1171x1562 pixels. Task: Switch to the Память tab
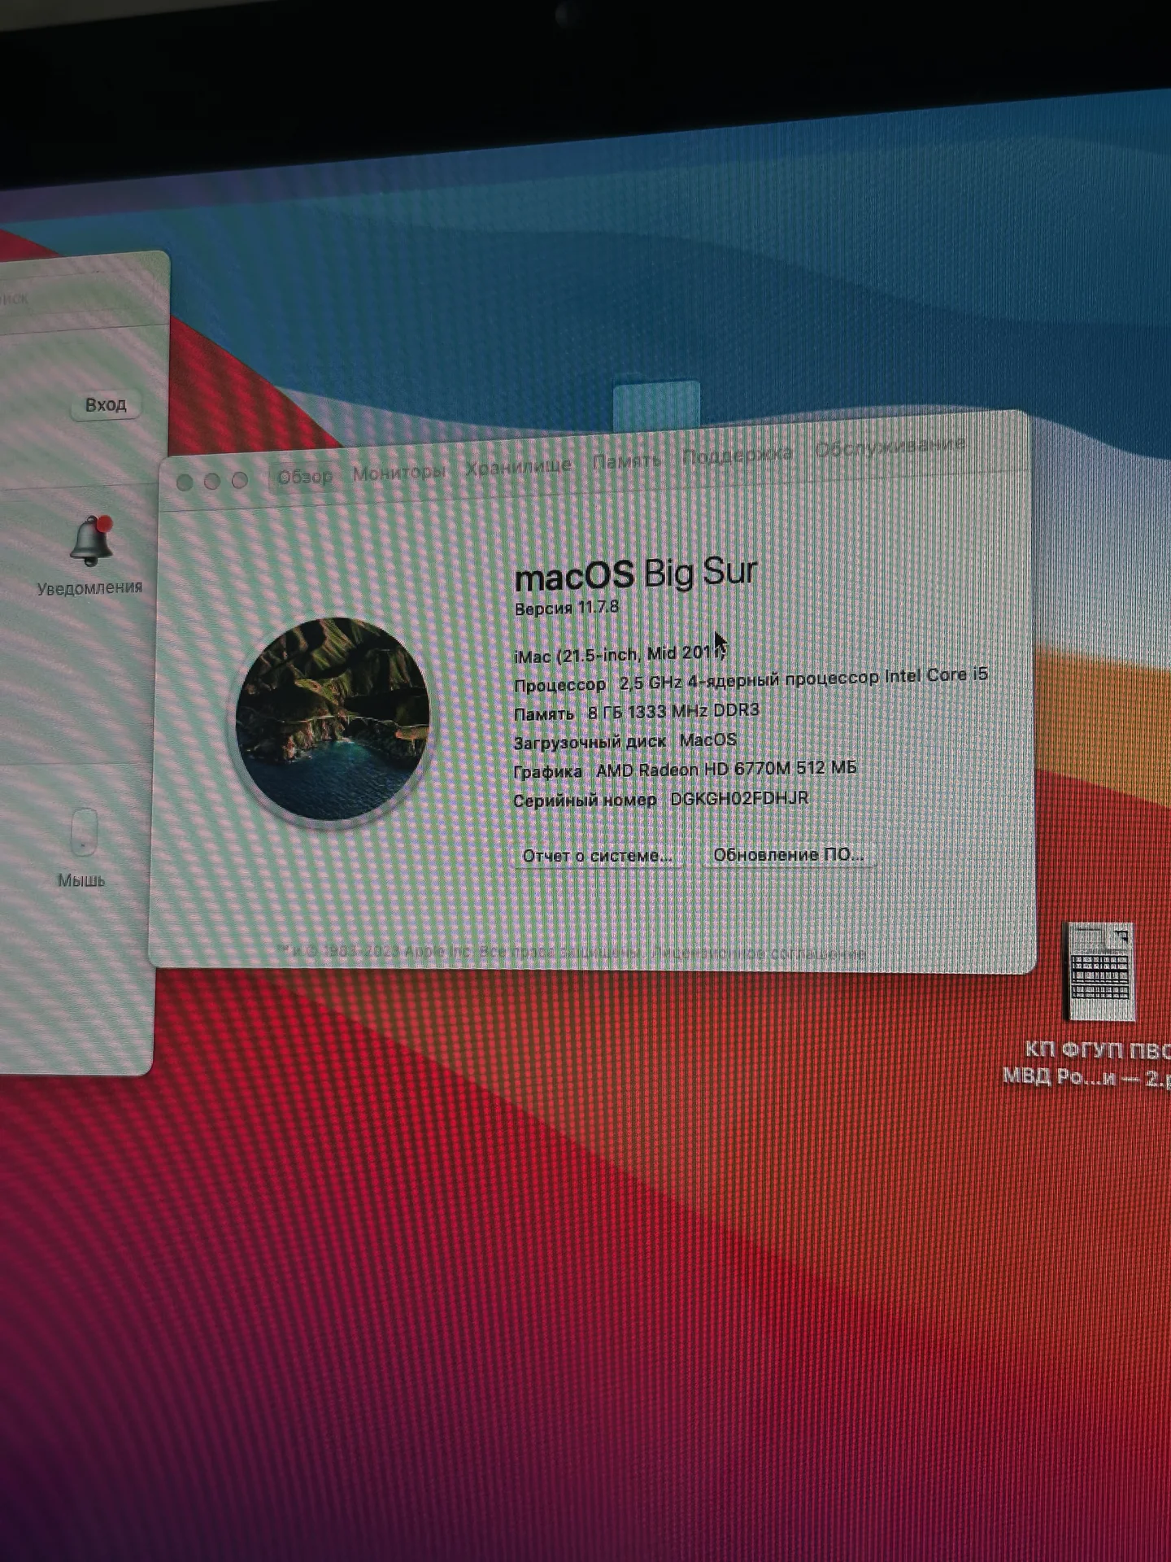626,461
